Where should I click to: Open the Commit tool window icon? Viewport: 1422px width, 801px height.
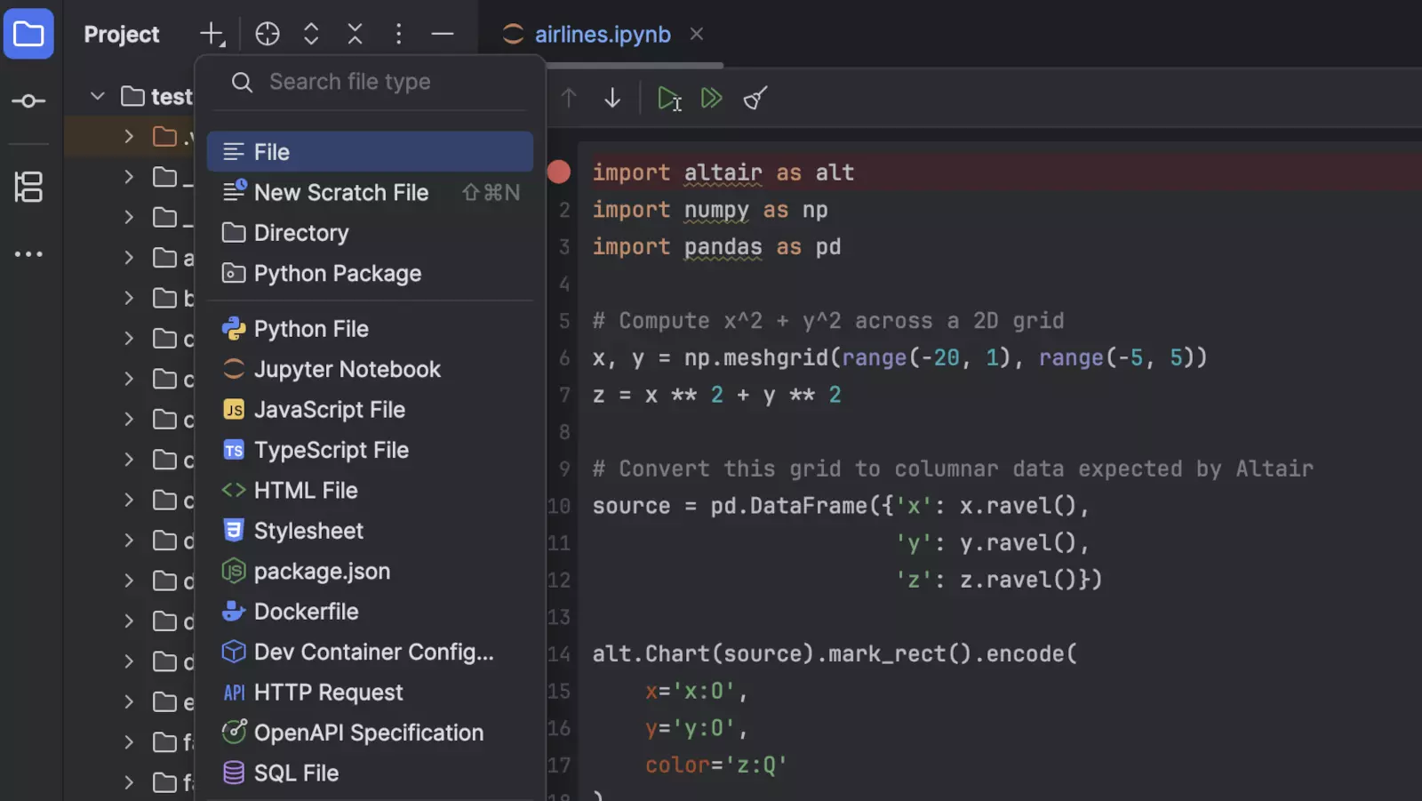[28, 100]
